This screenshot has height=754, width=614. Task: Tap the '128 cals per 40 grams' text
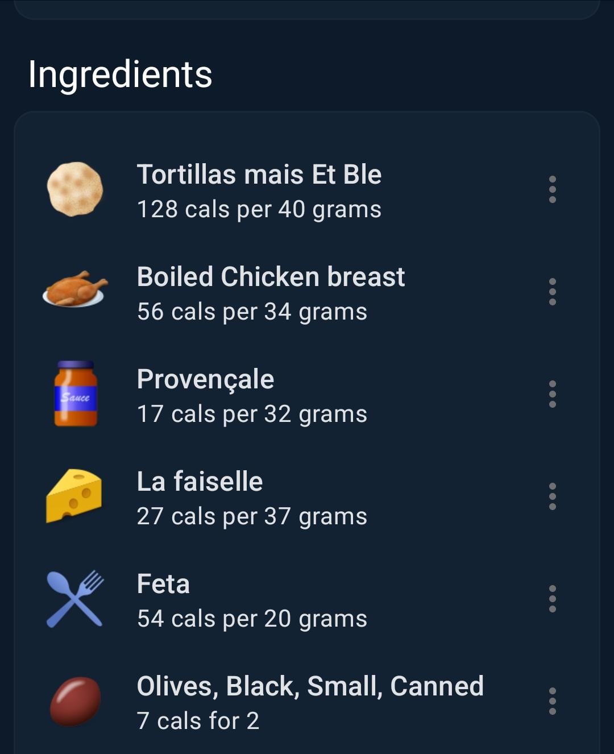coord(259,209)
